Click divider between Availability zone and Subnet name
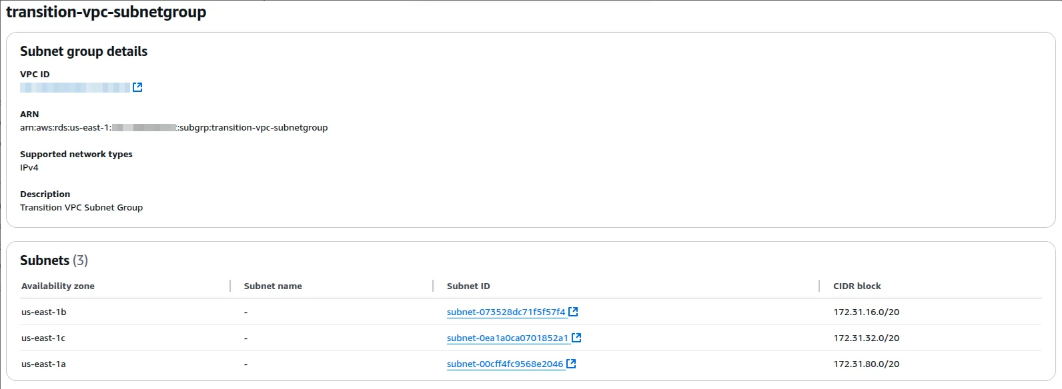The height and width of the screenshot is (389, 1062). tap(230, 286)
